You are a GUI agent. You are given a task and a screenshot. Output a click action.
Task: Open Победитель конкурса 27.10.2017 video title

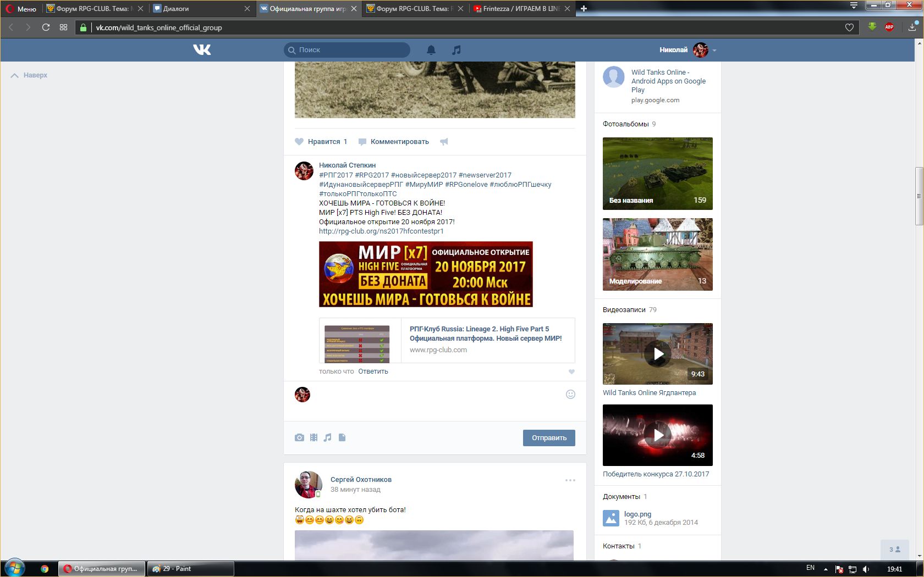(656, 474)
